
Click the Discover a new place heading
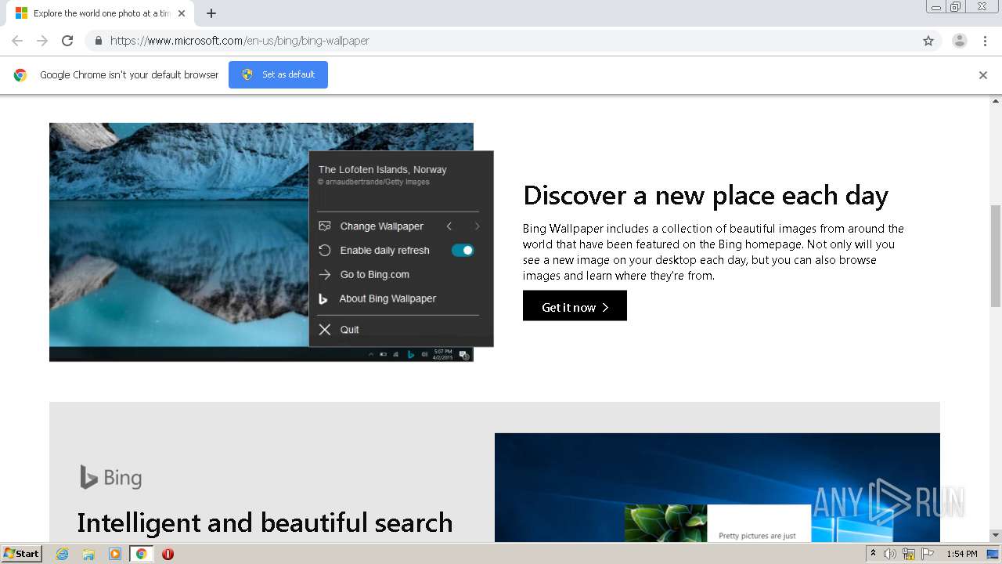[x=705, y=195]
